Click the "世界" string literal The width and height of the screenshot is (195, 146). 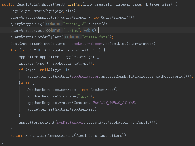tap(84, 96)
